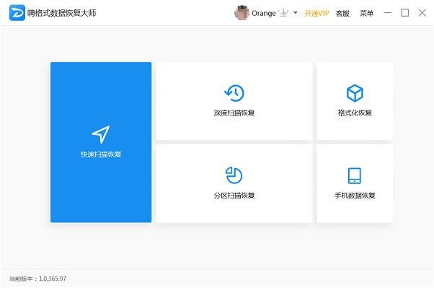Screen dimensions: 434x293
Task: Click the format recovery cube icon
Action: point(355,93)
